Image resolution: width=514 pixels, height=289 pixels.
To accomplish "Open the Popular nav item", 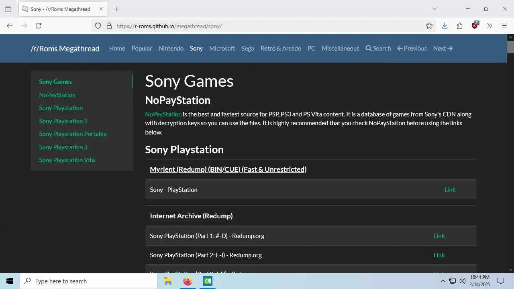I will (142, 48).
